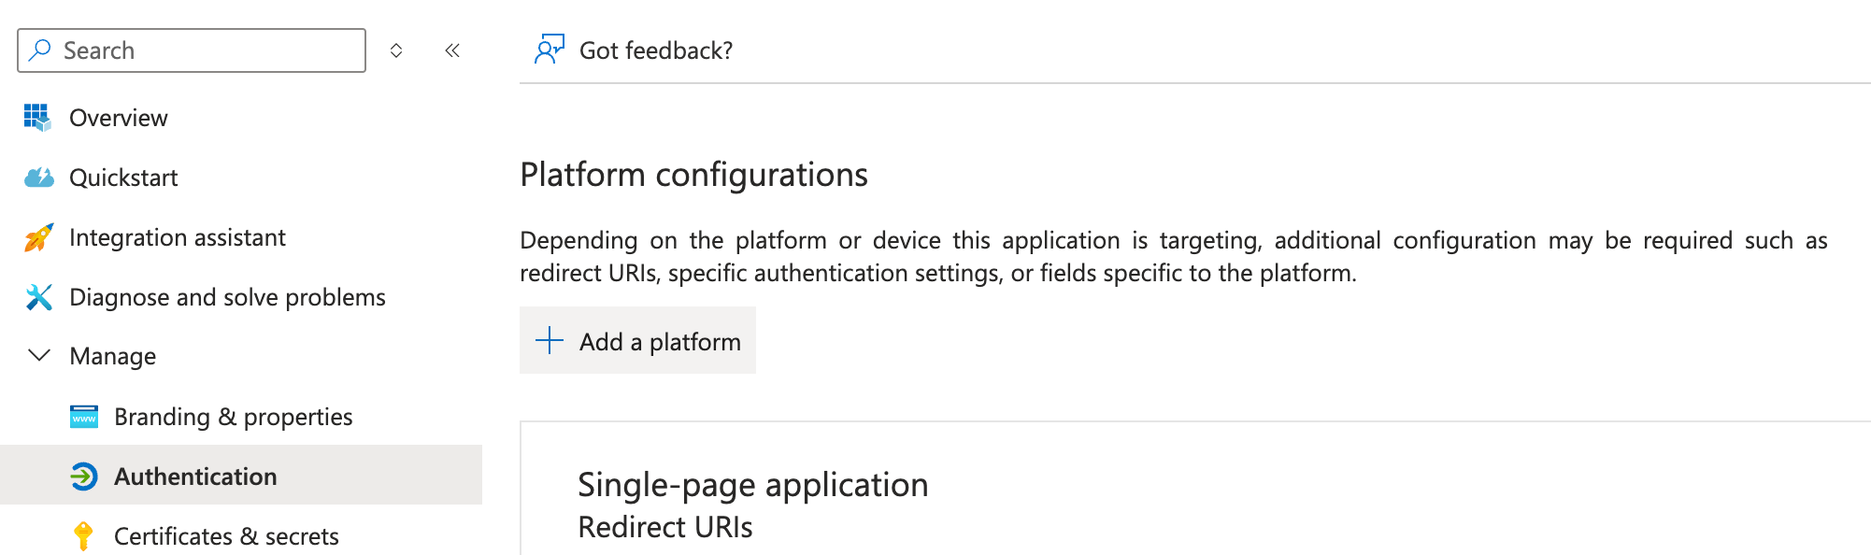
Task: Collapse the Manage section
Action: click(x=36, y=355)
